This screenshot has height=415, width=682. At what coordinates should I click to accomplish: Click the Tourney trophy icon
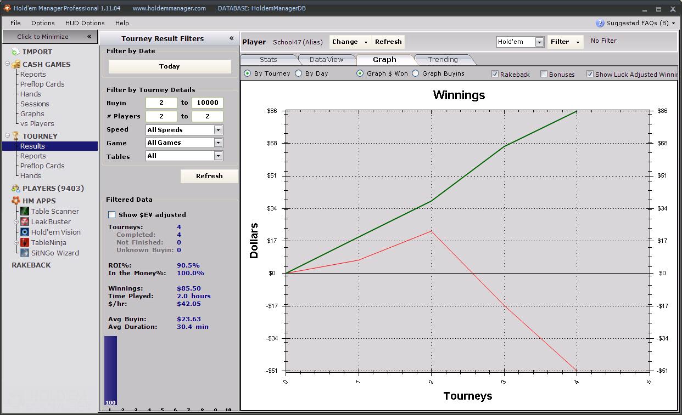coord(16,136)
